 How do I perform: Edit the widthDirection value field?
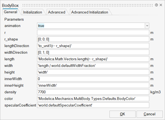coord(93,52)
